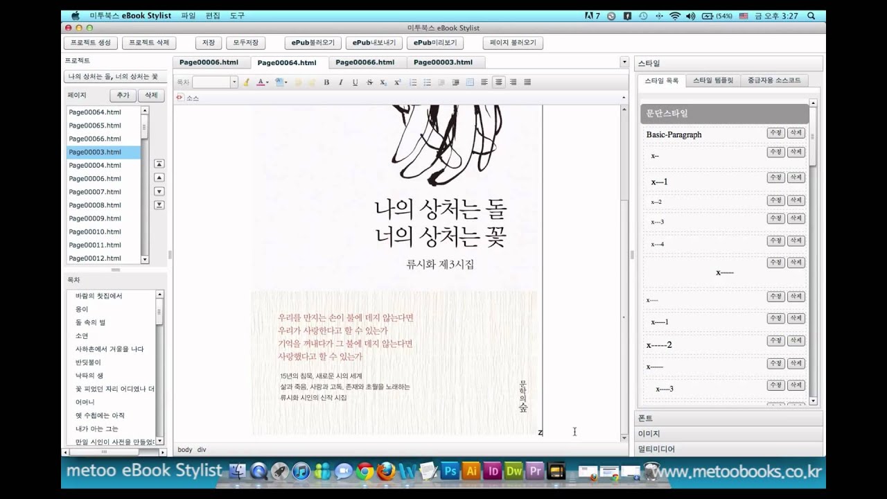This screenshot has height=499, width=887.
Task: Select Page00009.html in page list
Action: pos(103,218)
